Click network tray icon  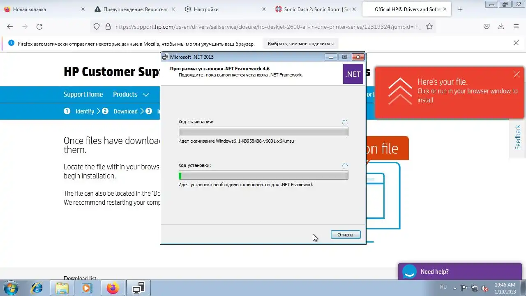tap(475, 288)
